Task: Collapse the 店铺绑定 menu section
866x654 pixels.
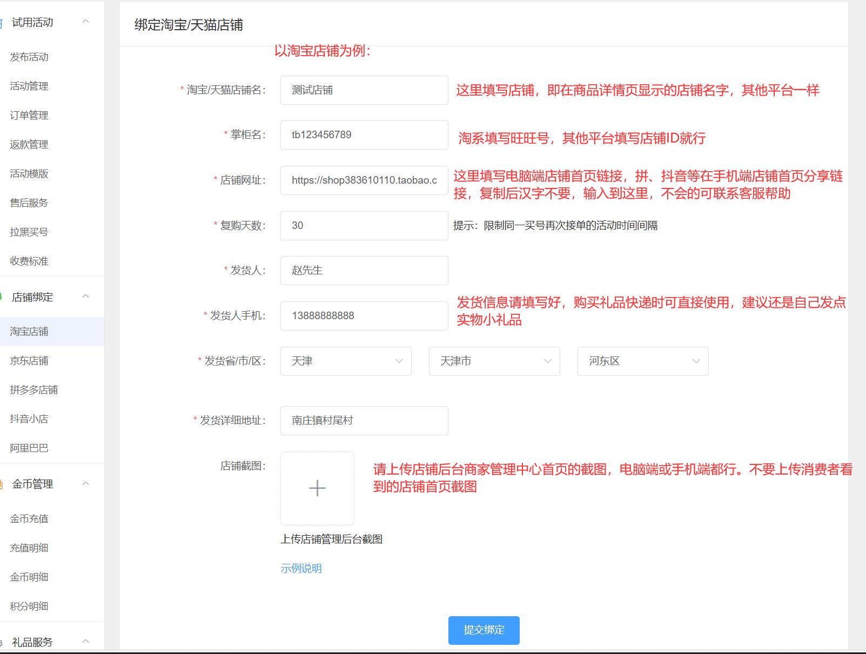Action: click(85, 297)
